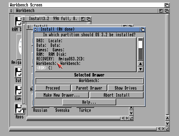Image resolution: width=179 pixels, height=136 pixels.
Task: Click the Workbench Screen title bar
Action: 87,5
